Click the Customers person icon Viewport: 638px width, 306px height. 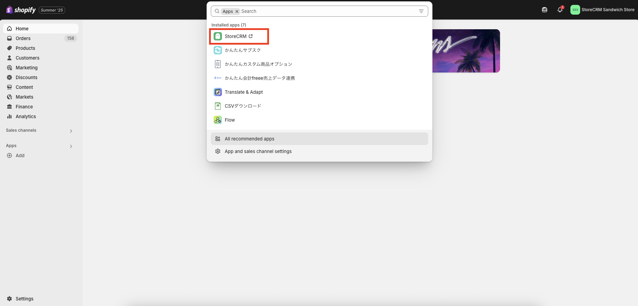(x=9, y=58)
